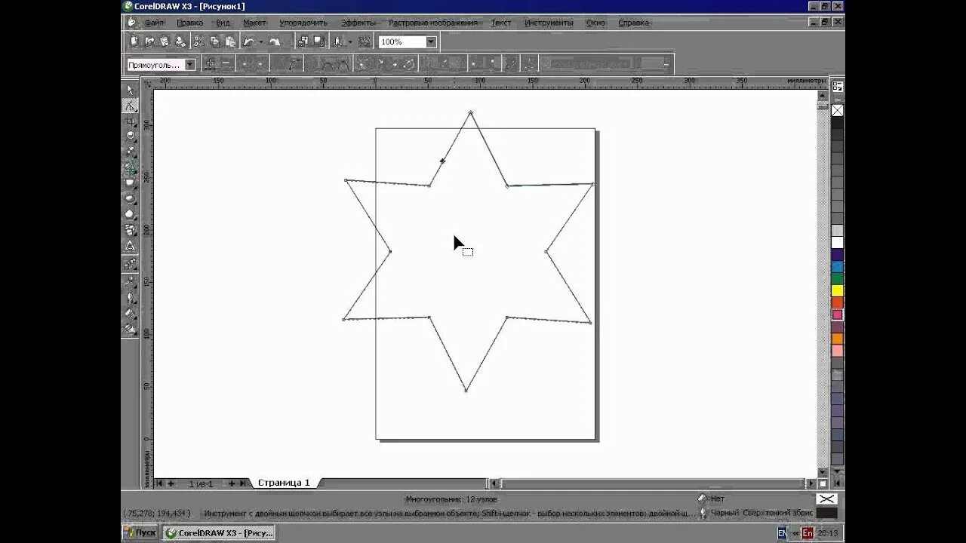Click the Paste icon

click(231, 41)
